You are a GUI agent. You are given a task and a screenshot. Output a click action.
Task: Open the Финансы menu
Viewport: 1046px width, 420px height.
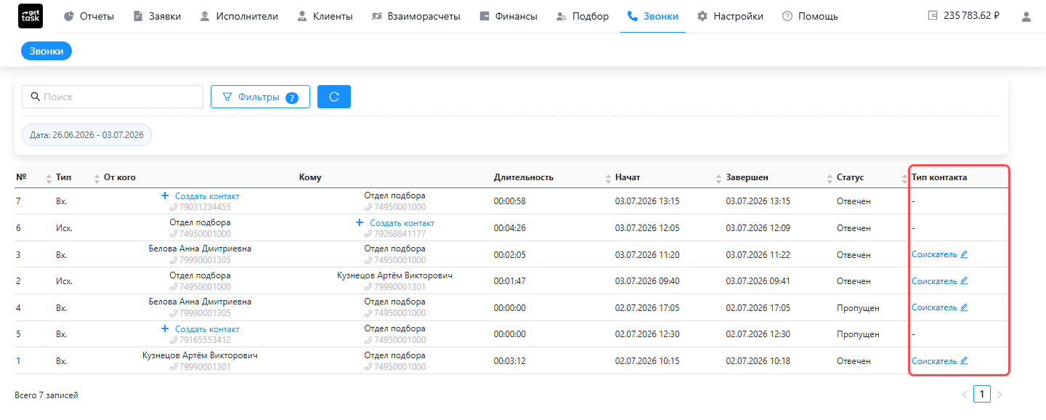click(x=508, y=16)
